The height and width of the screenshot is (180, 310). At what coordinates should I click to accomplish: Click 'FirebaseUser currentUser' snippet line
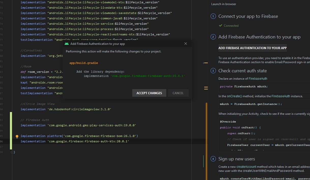pos(269,145)
